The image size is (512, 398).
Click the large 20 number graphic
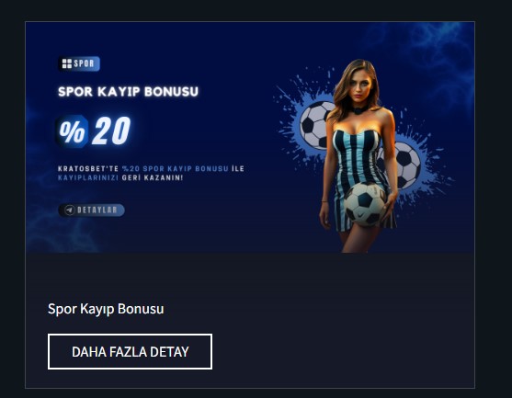111,131
